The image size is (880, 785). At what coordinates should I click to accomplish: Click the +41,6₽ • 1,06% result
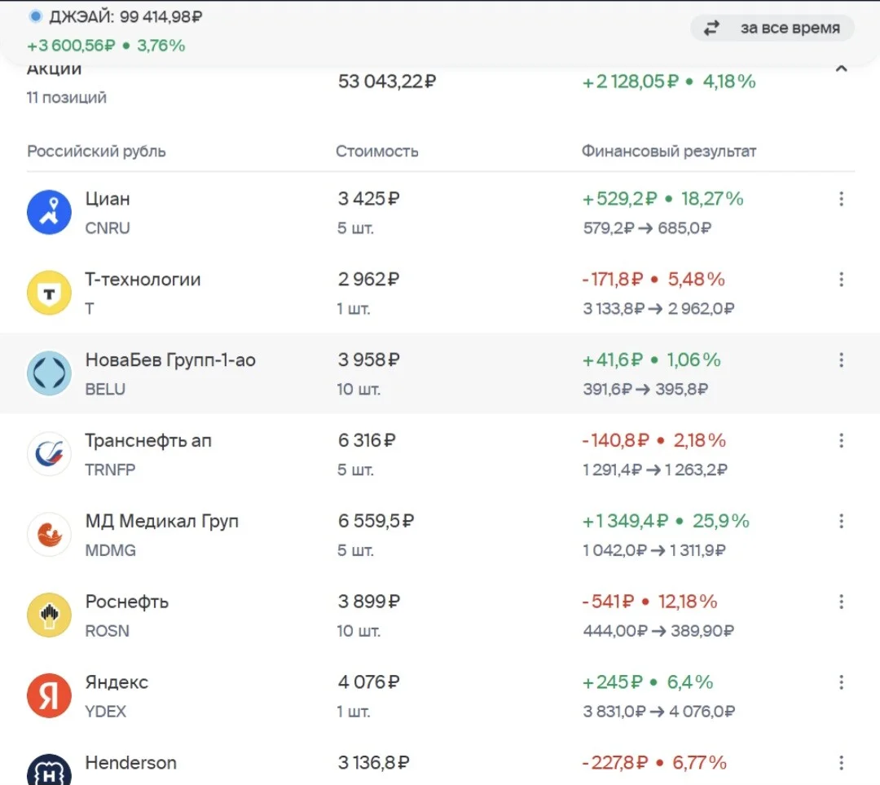(652, 360)
